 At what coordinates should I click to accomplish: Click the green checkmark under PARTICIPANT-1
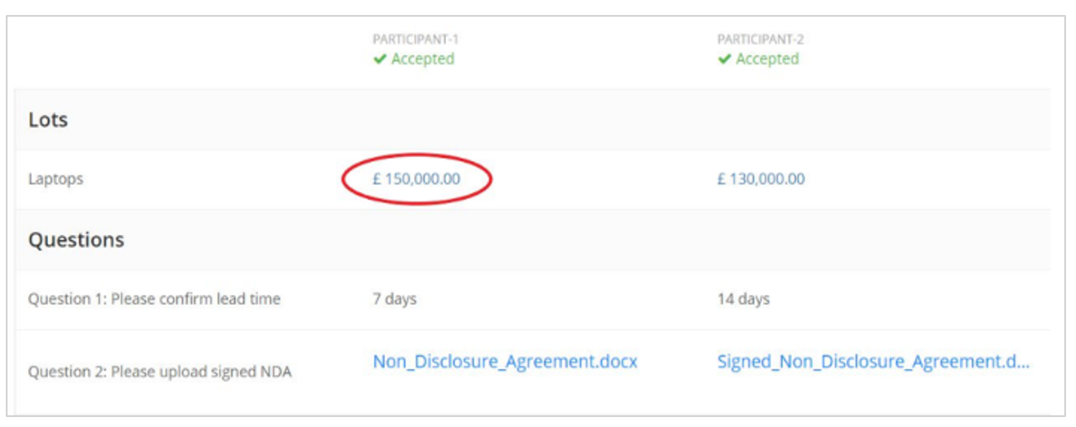(x=380, y=59)
